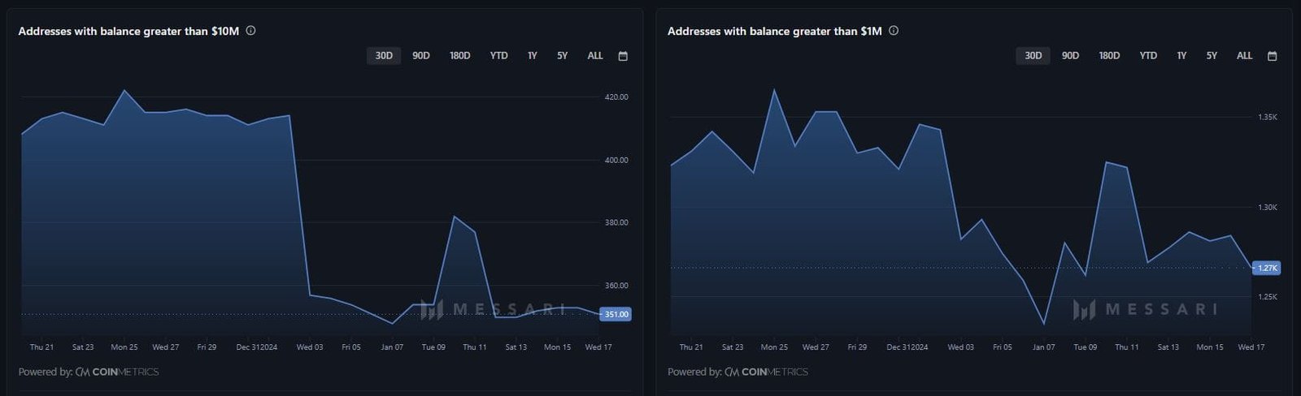Image resolution: width=1301 pixels, height=396 pixels.
Task: Select YTD range in $1M chart
Action: coord(1148,56)
